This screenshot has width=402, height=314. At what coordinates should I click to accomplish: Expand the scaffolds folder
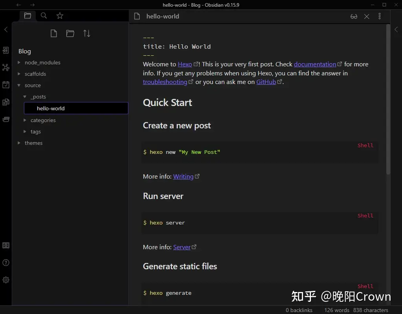point(19,74)
